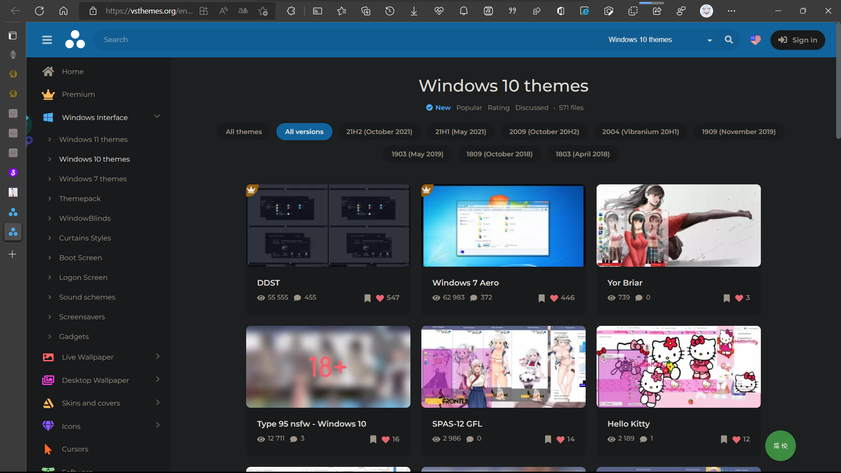Bookmark the Type 95 nsfw theme
Viewport: 841px width, 473px height.
pyautogui.click(x=373, y=439)
